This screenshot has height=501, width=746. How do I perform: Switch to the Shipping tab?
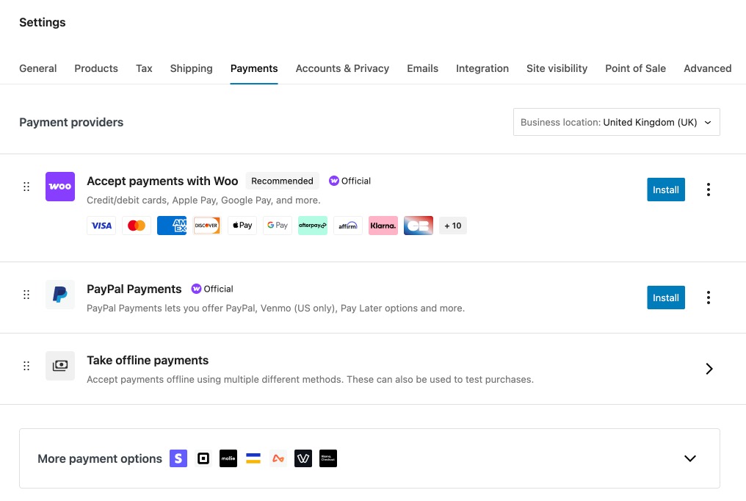pyautogui.click(x=191, y=68)
